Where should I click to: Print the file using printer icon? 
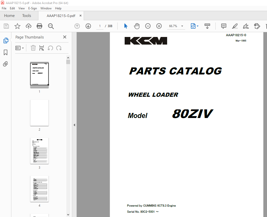click(x=39, y=26)
